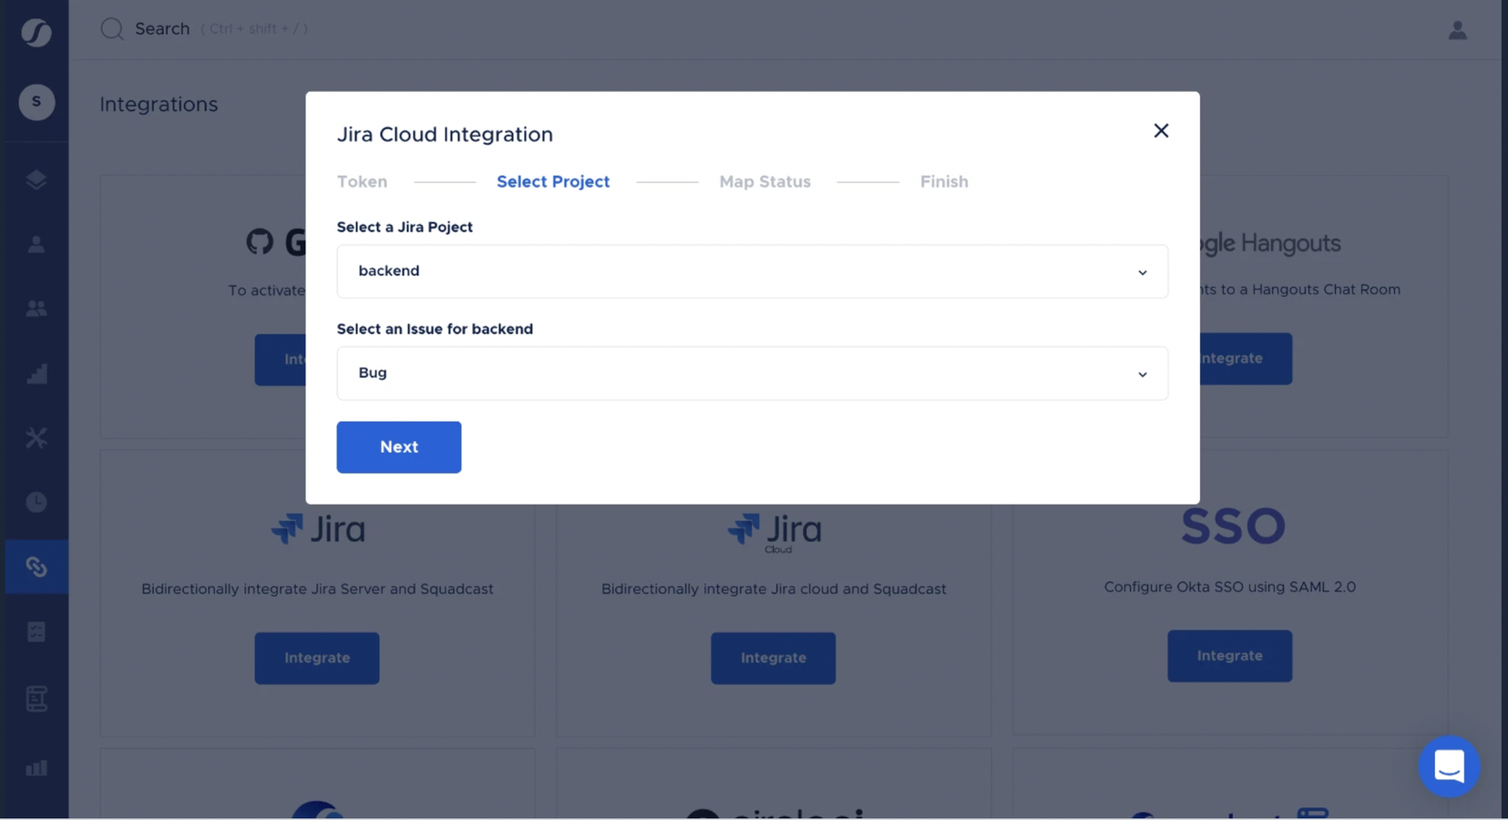This screenshot has width=1508, height=820.
Task: Go to the Map Status step
Action: (764, 181)
